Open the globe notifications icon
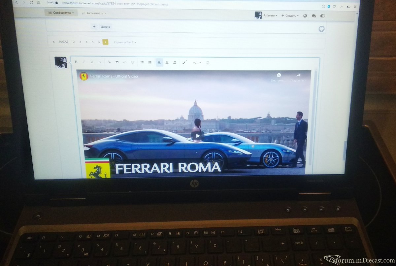Image resolution: width=396 pixels, height=266 pixels. (x=305, y=16)
